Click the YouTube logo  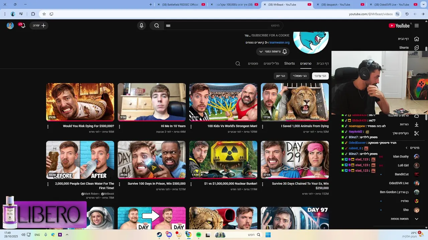pyautogui.click(x=399, y=26)
